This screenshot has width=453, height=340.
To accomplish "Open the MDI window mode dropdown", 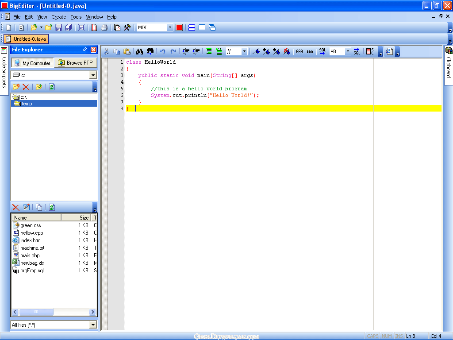I will (170, 27).
